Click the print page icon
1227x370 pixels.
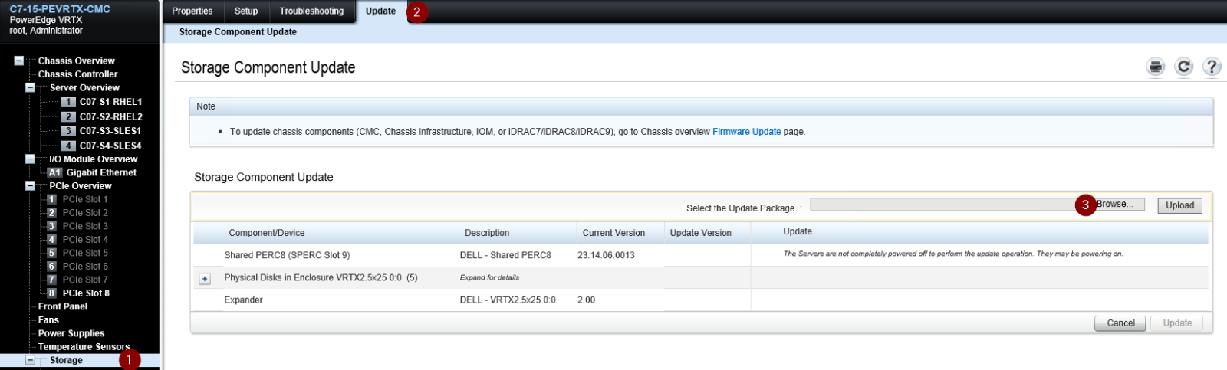click(x=1155, y=67)
